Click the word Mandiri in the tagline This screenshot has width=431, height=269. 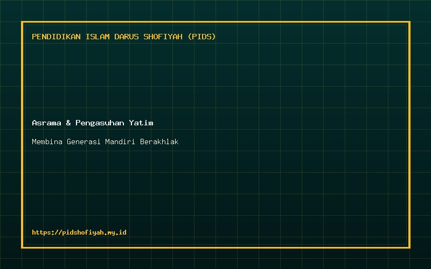pos(120,141)
